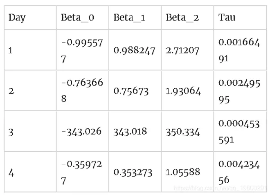Click the Day column header

tap(17, 18)
